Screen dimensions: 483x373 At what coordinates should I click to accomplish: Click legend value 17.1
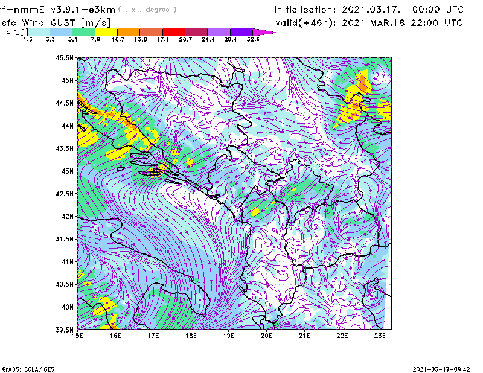(x=163, y=39)
